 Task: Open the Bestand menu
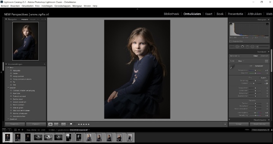tap(5, 6)
